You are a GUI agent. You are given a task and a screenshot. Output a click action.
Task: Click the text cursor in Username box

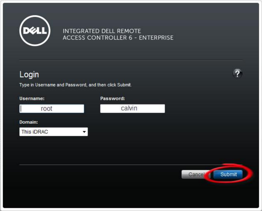(21, 109)
